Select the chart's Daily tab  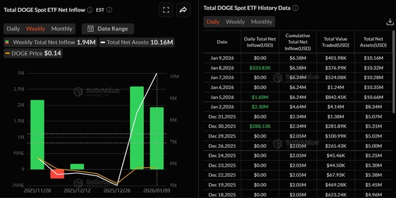coord(13,29)
